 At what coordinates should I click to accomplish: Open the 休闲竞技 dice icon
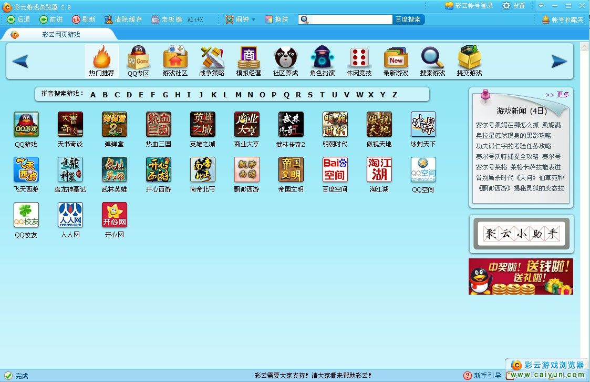[359, 58]
